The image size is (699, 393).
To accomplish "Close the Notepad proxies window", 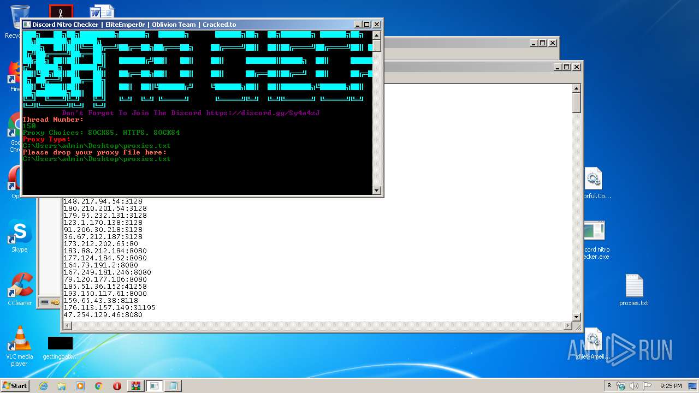I will (x=576, y=67).
